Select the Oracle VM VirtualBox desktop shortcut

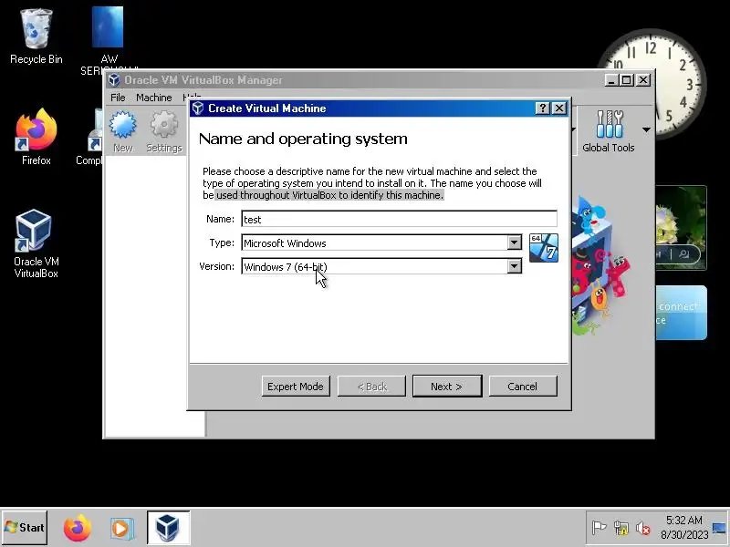point(36,243)
